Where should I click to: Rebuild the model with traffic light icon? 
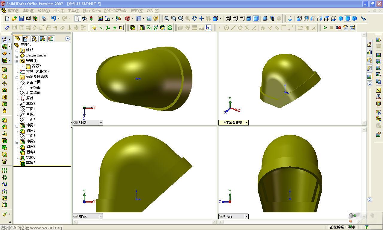click(x=91, y=19)
